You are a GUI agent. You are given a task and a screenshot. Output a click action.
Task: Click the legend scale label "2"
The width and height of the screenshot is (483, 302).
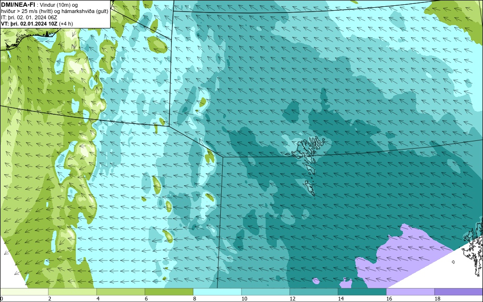[50, 299]
